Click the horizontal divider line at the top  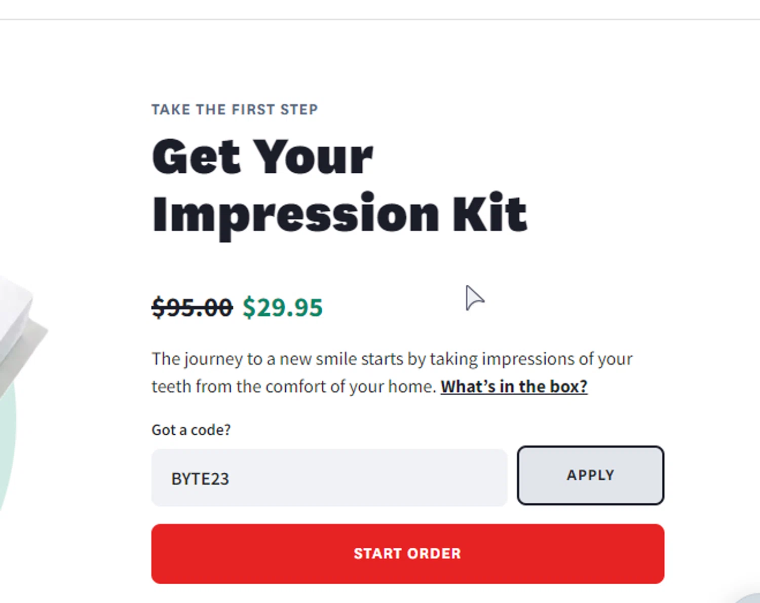(x=380, y=19)
